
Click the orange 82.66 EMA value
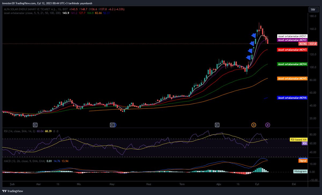pyautogui.click(x=99, y=13)
